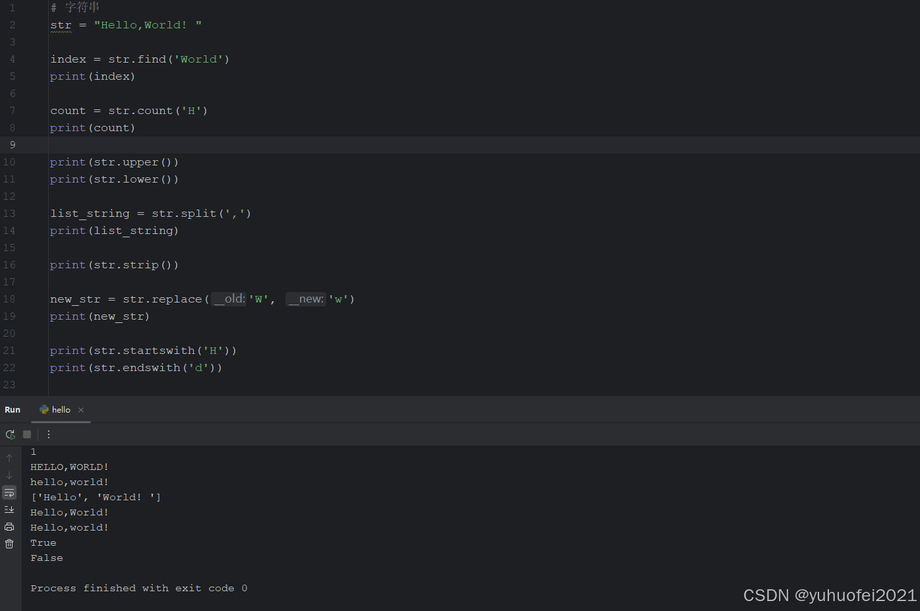The width and height of the screenshot is (920, 611).
Task: Open the Run toolbar more options menu
Action: tap(49, 434)
